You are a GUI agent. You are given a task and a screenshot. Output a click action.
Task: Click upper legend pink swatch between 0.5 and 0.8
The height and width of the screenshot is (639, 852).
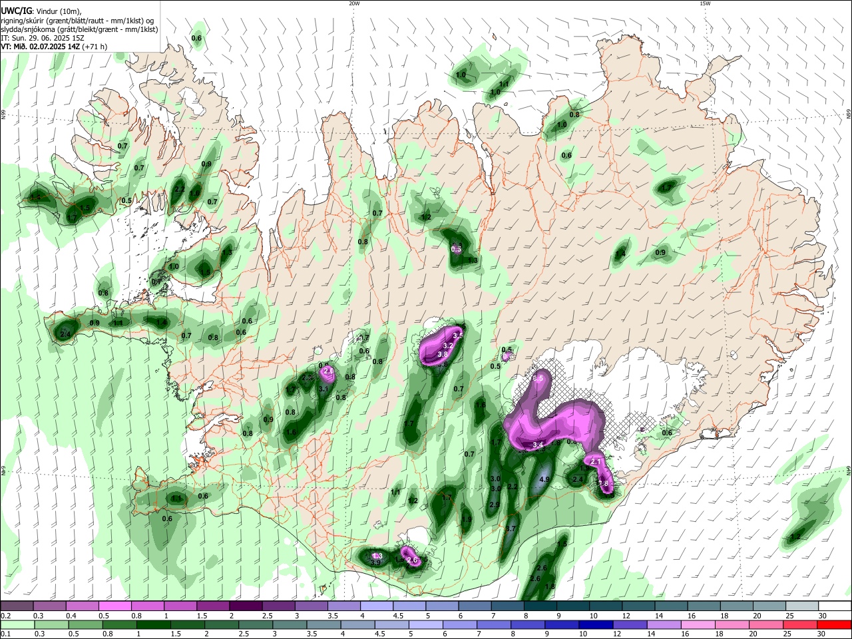point(114,606)
